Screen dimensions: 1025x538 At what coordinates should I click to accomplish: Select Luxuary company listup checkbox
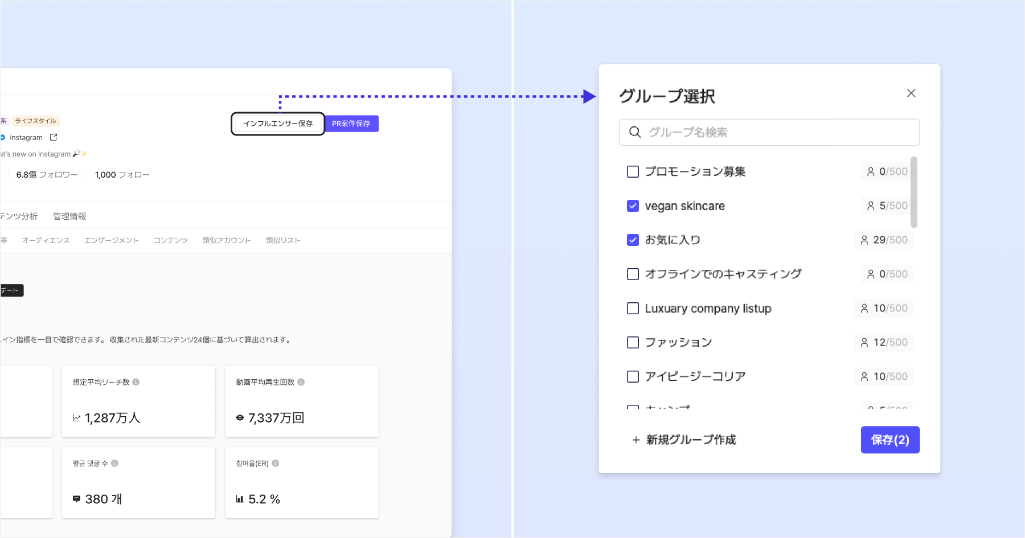click(633, 309)
